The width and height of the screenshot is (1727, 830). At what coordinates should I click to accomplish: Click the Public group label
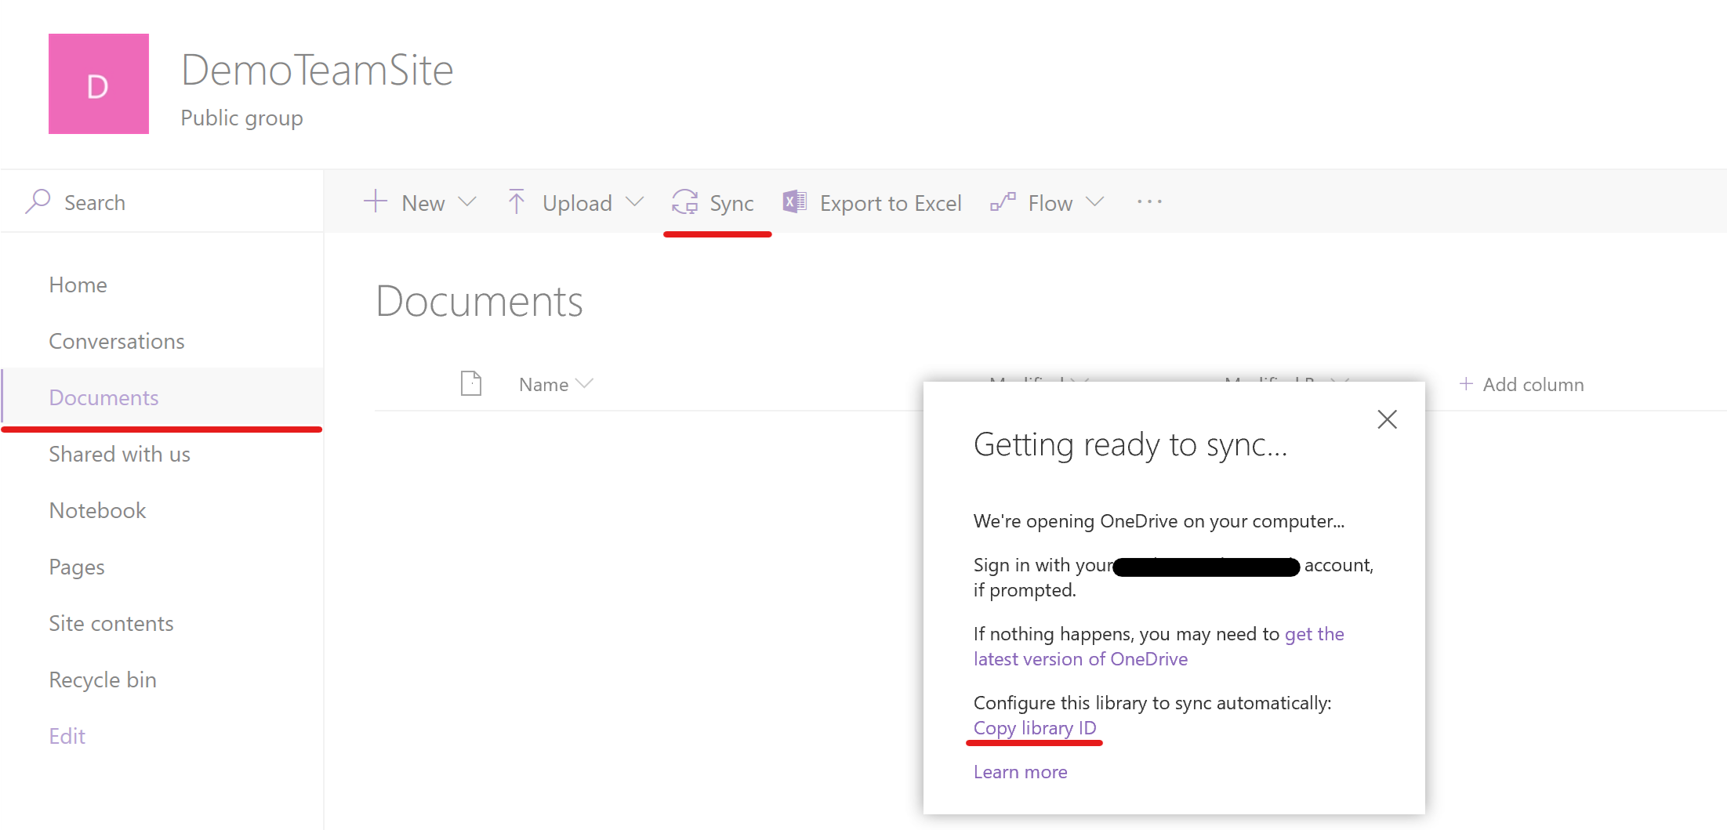click(x=241, y=118)
